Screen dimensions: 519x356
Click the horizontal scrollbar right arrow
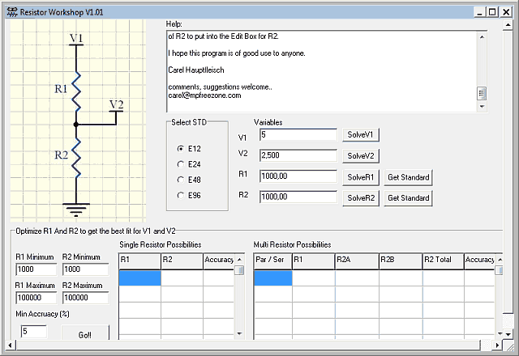[497, 345]
